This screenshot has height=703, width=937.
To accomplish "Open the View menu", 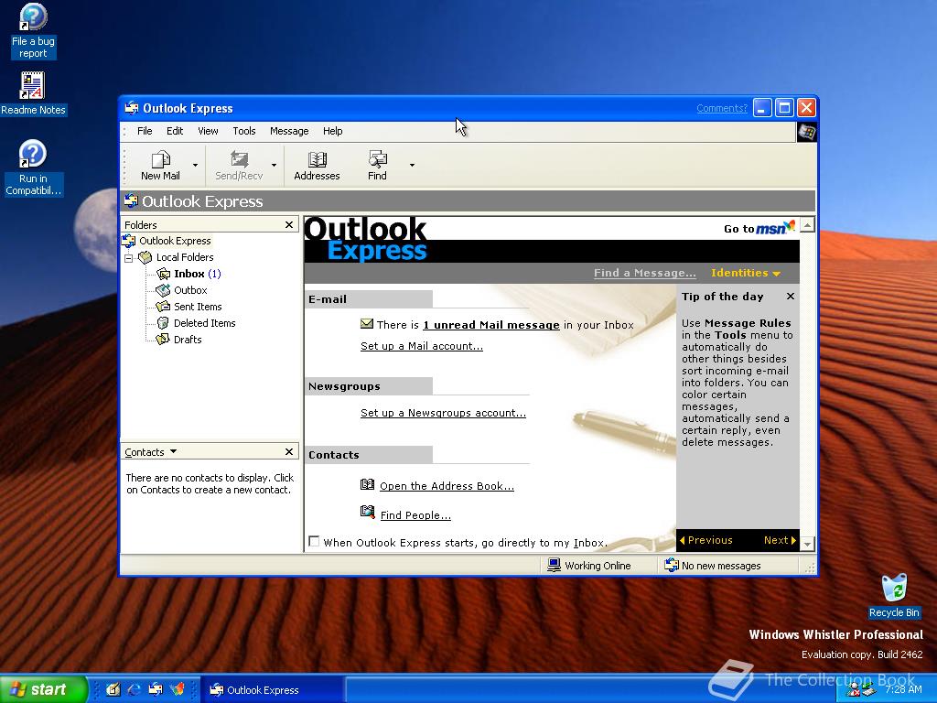I will click(208, 131).
